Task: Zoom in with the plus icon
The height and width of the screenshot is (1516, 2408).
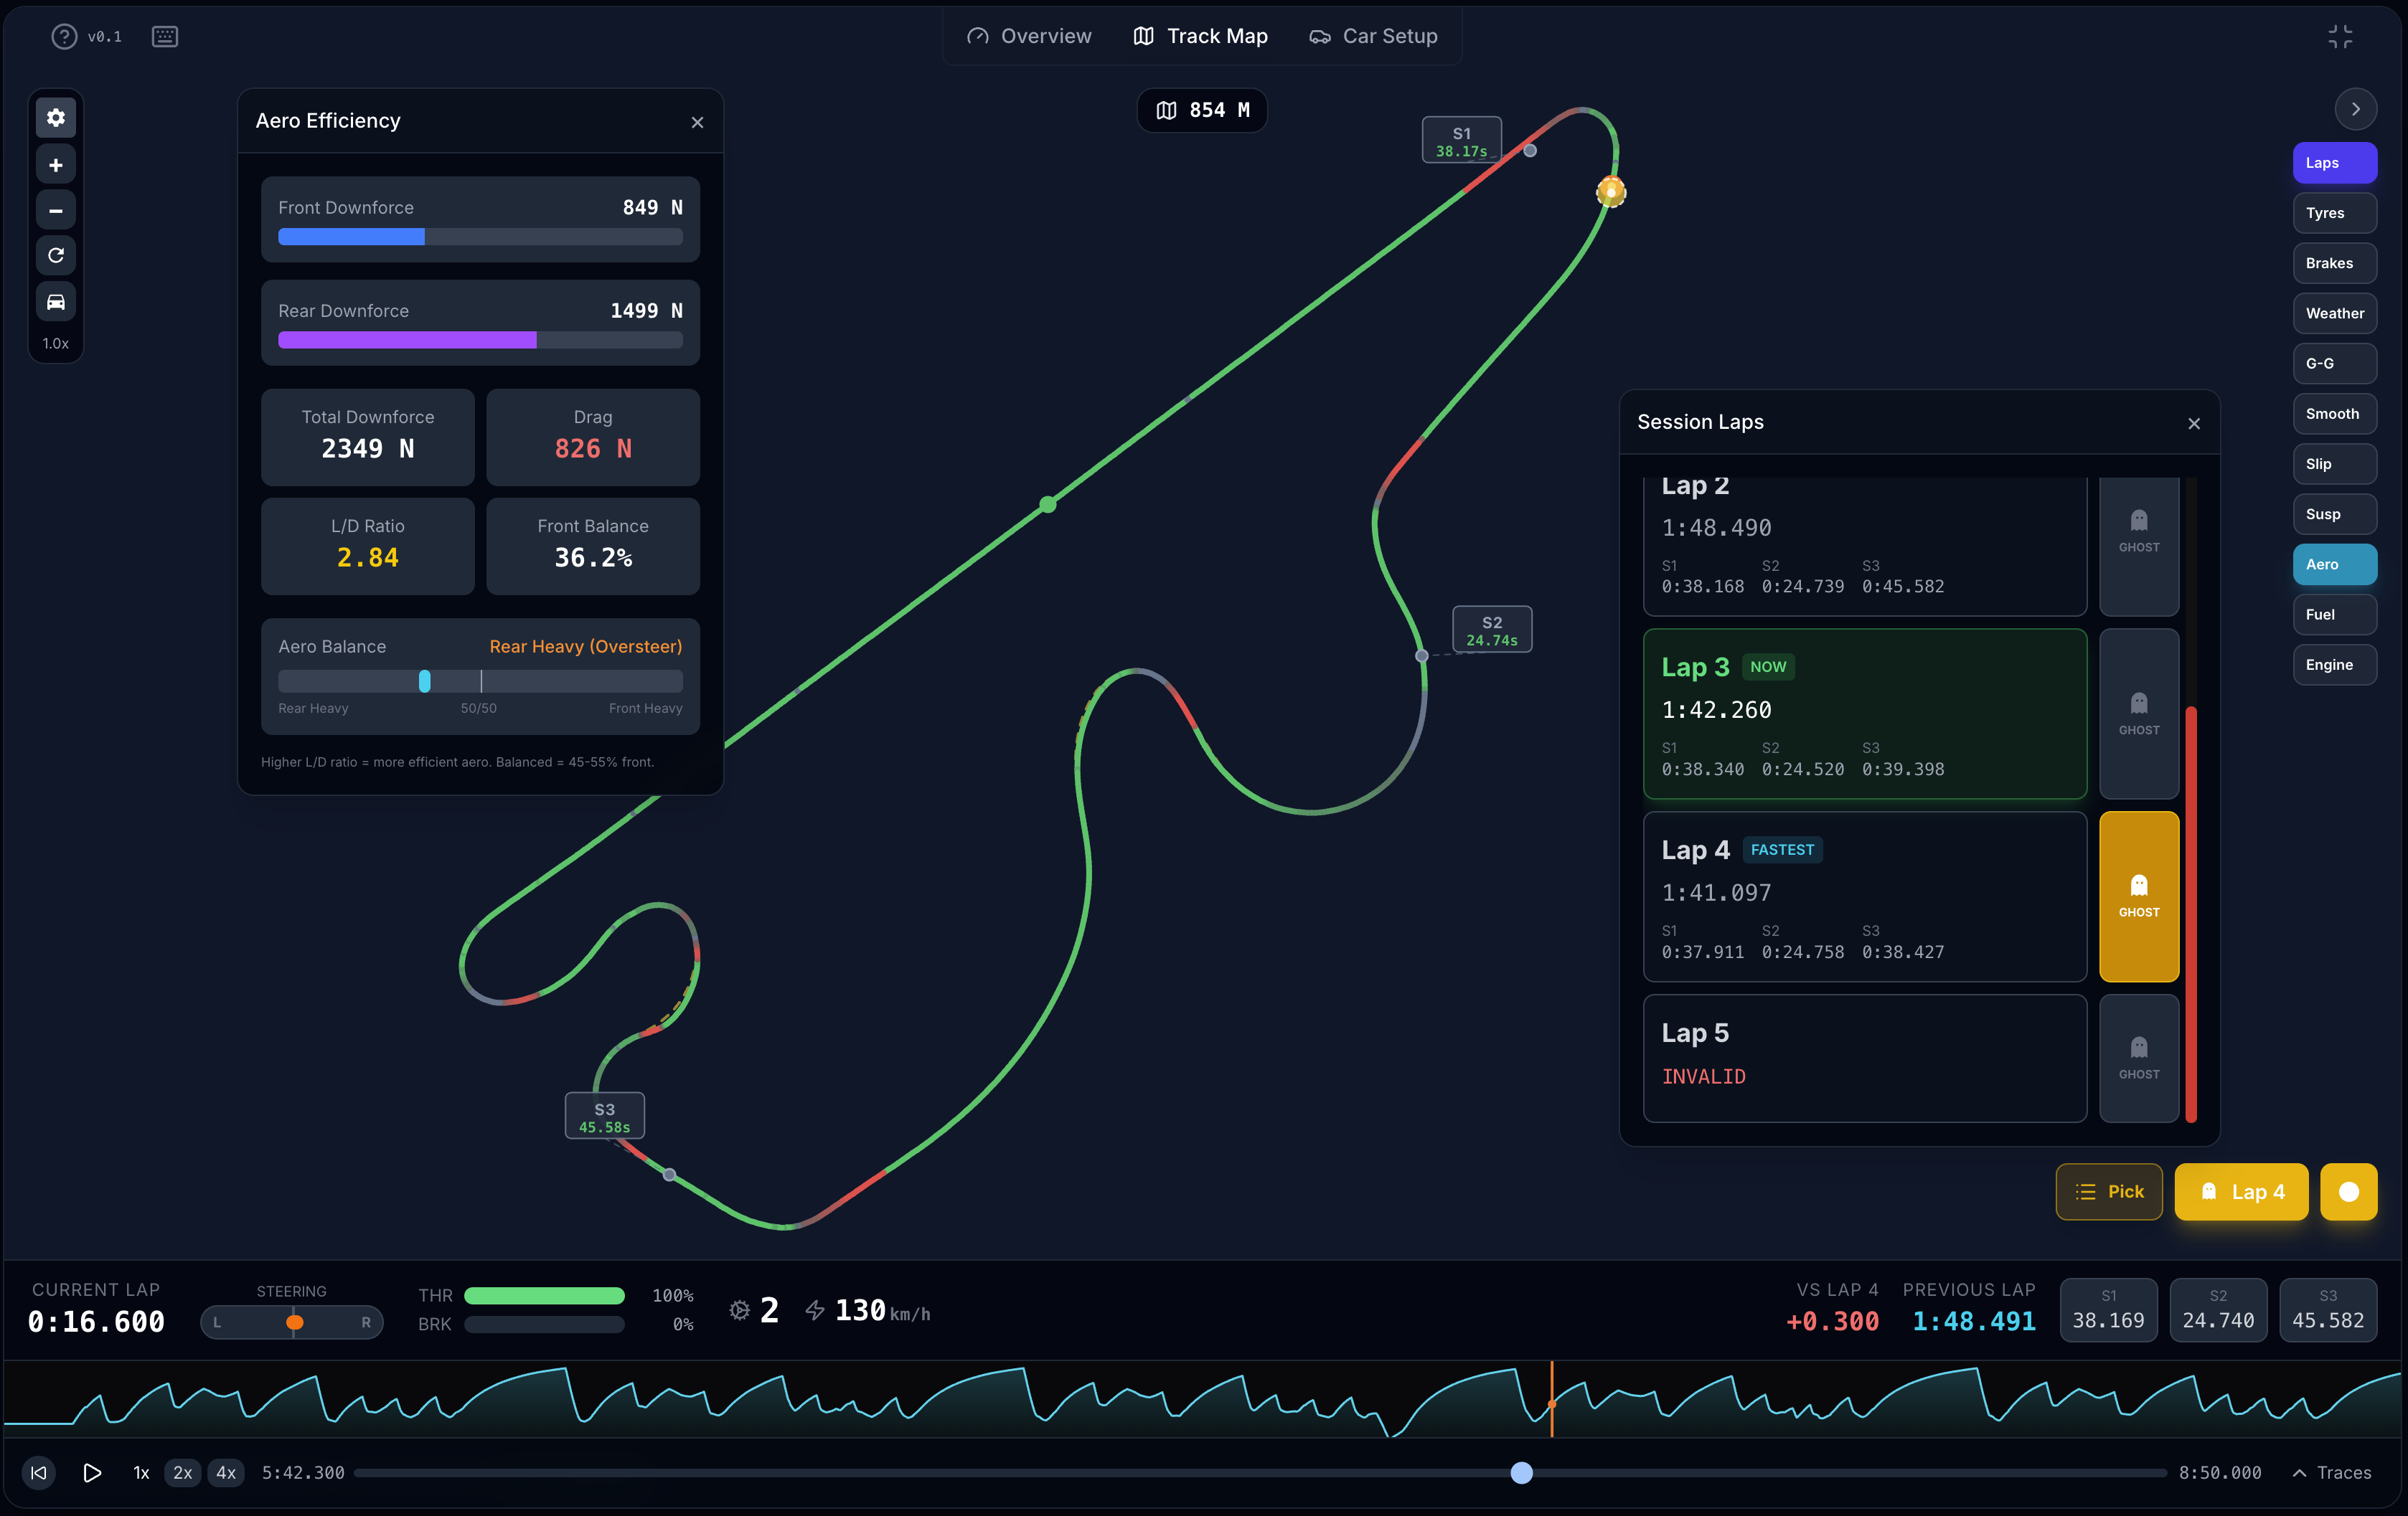Action: 56,165
